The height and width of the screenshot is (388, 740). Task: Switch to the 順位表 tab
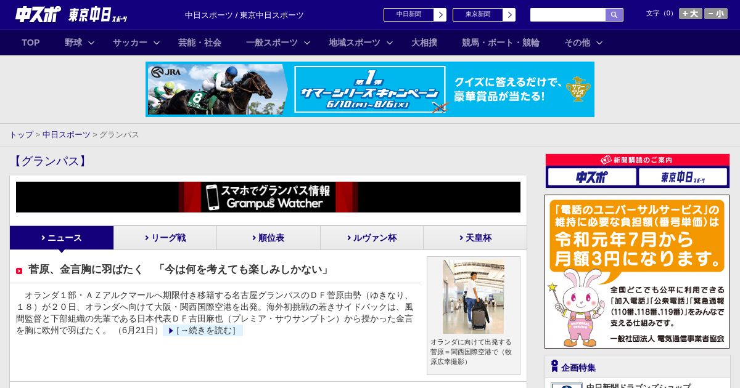[x=268, y=238]
